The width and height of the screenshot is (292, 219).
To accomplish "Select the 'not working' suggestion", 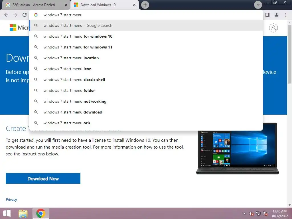I will [x=146, y=101].
